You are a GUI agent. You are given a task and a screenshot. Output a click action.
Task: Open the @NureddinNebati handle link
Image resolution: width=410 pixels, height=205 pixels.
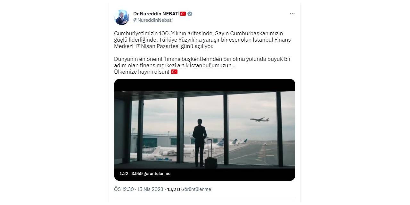[x=153, y=20]
